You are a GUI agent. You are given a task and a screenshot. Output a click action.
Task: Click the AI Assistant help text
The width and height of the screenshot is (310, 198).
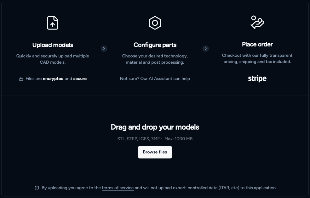[155, 78]
